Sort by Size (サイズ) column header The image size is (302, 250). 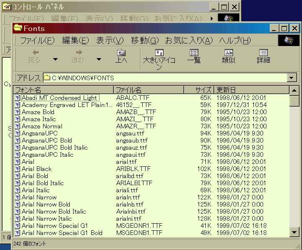tap(199, 90)
